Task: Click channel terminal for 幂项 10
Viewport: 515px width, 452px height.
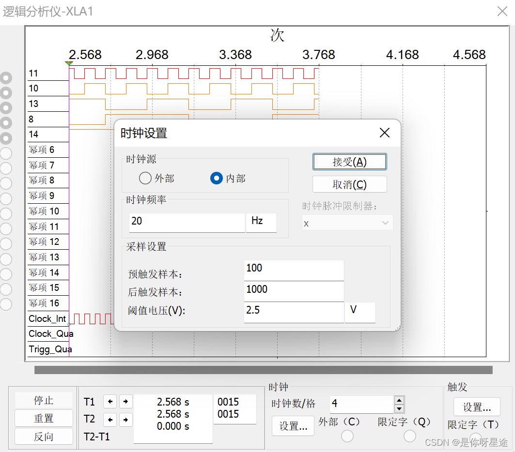Action: click(6, 213)
